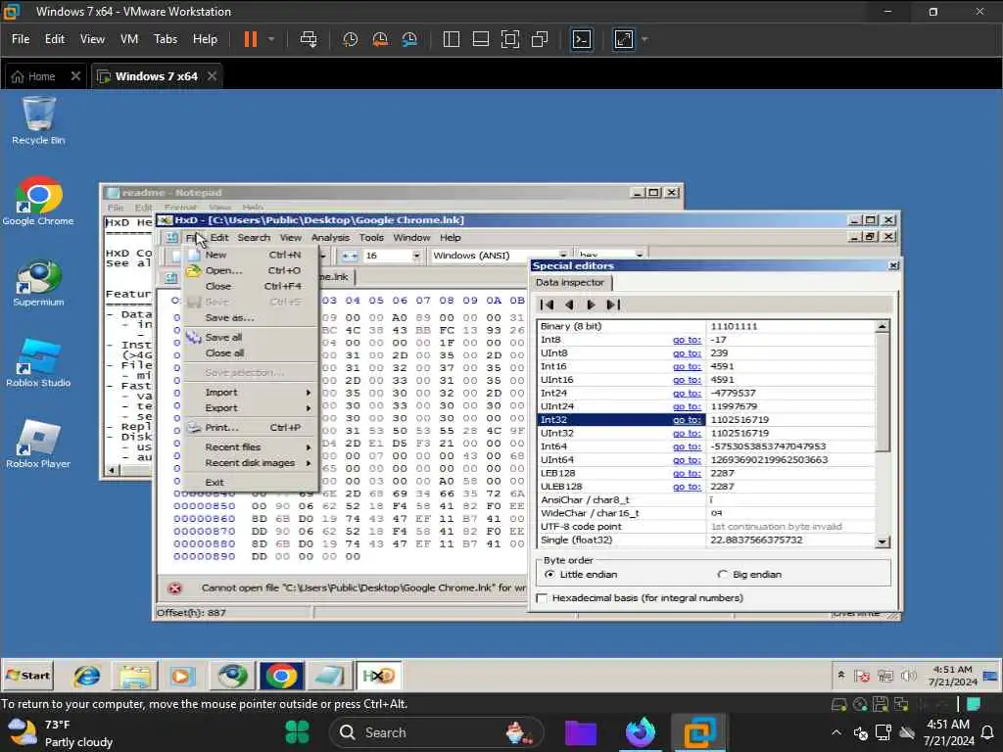Select Google Chrome desktop shortcut
This screenshot has width=1003, height=752.
click(x=38, y=201)
